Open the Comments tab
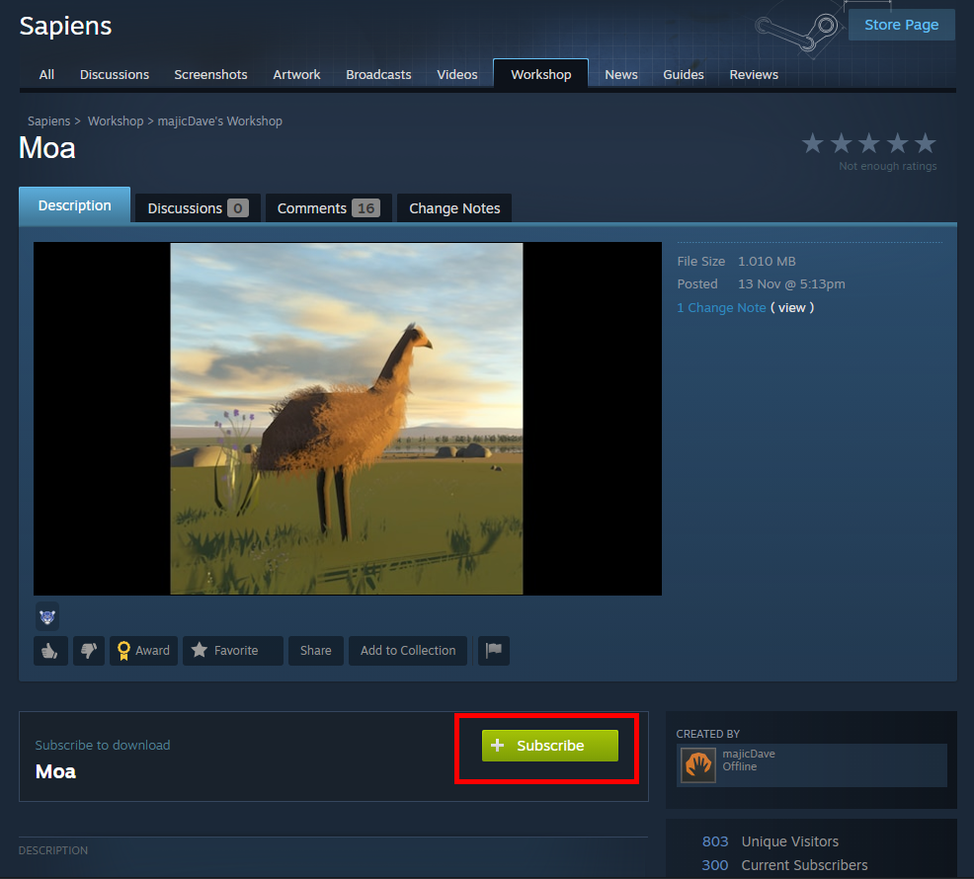This screenshot has height=879, width=974. click(328, 208)
